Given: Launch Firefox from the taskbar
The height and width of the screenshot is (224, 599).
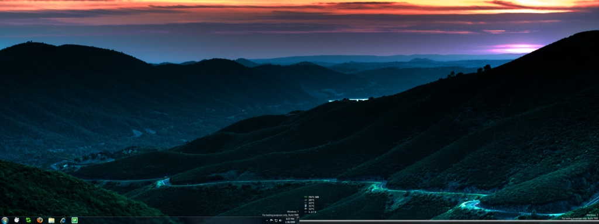Looking at the screenshot, I should click(40, 220).
